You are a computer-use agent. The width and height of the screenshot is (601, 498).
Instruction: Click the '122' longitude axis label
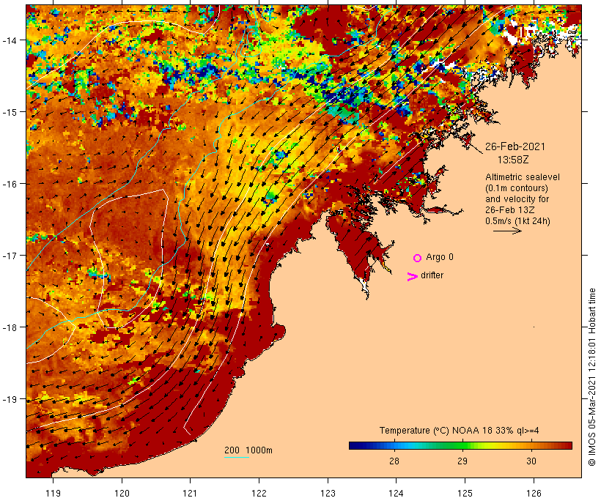pyautogui.click(x=259, y=493)
